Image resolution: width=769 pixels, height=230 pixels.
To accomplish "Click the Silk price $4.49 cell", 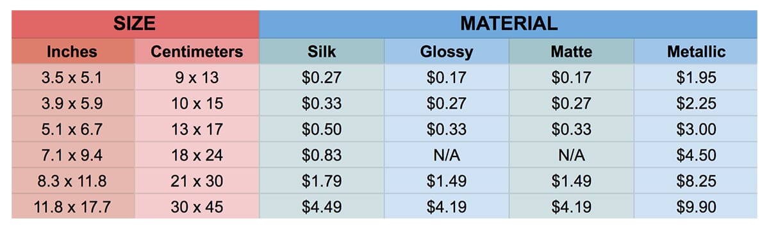I will click(x=322, y=206).
